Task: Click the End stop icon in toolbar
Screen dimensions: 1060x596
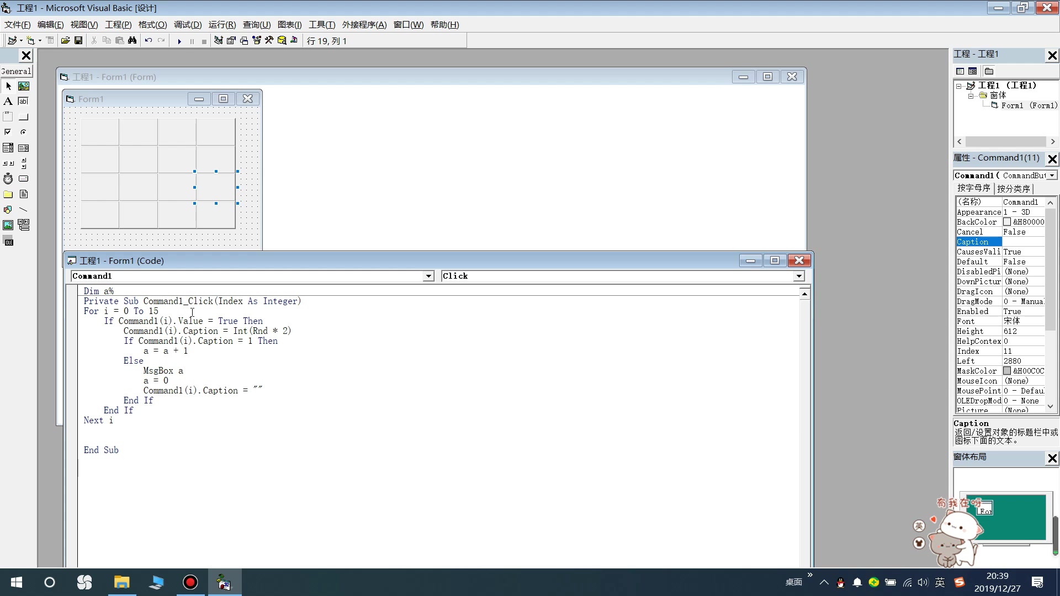Action: [x=204, y=41]
